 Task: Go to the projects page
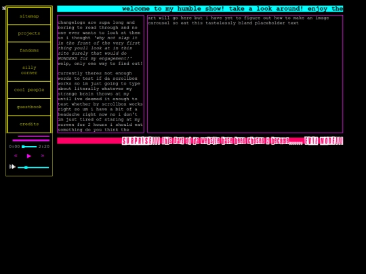point(29,33)
